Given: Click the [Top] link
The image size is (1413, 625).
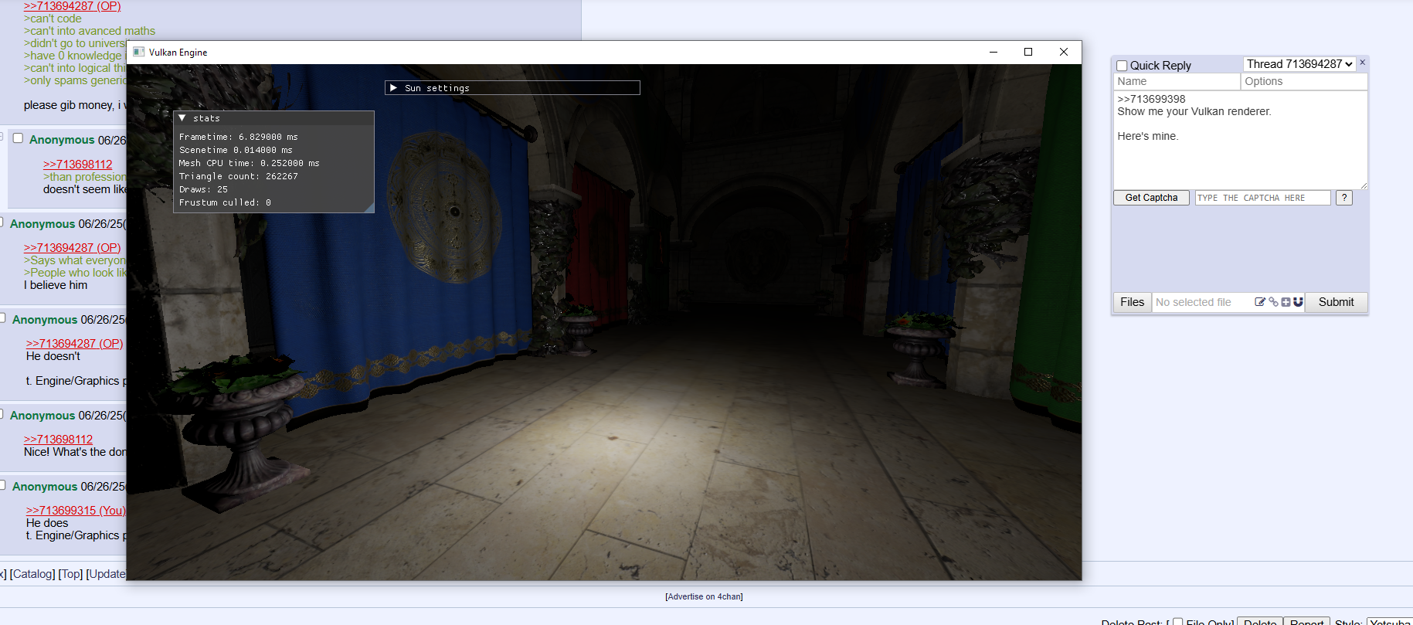Looking at the screenshot, I should point(70,574).
